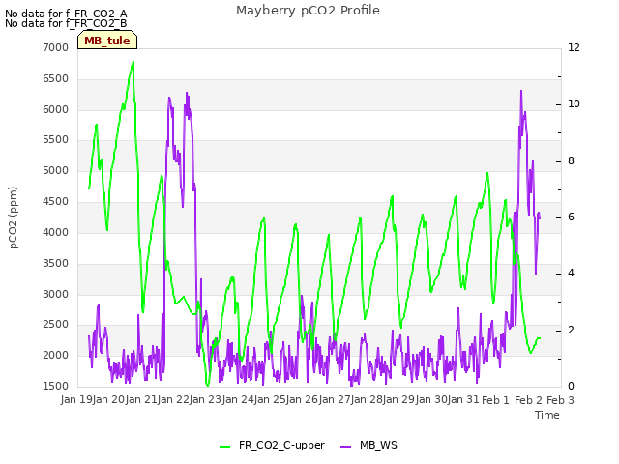Click the 1500 tick on pCO2 axis

[56, 386]
